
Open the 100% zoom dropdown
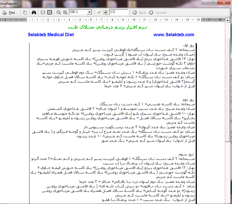click(90, 12)
